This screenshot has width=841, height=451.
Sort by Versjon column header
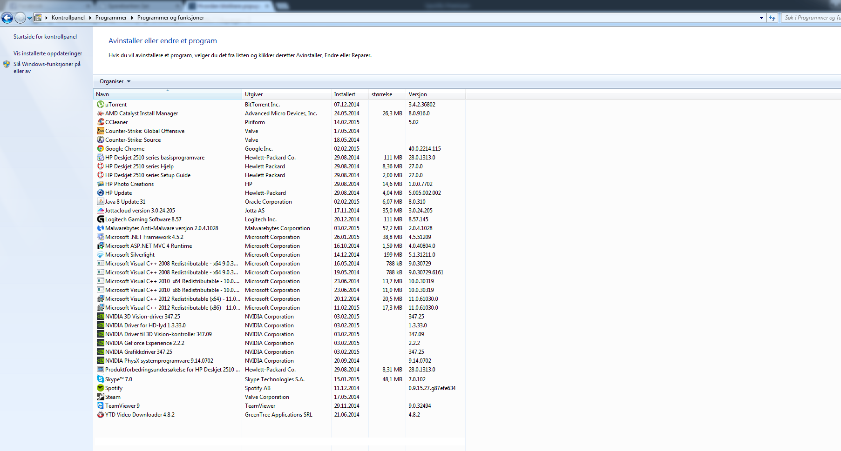[x=435, y=94]
